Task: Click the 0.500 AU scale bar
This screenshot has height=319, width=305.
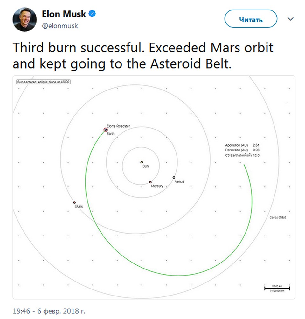Action: [x=277, y=288]
